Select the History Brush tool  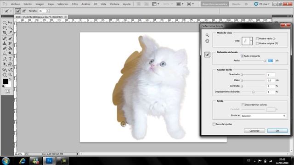pos(10,44)
